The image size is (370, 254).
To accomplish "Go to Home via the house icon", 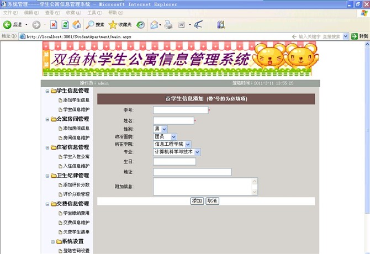I will [77, 24].
